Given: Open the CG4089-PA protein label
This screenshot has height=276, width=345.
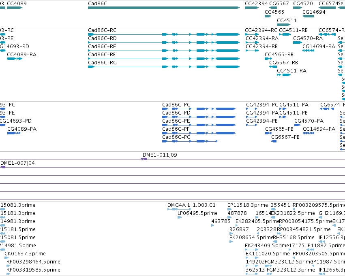Looking at the screenshot, I should (x=22, y=130).
